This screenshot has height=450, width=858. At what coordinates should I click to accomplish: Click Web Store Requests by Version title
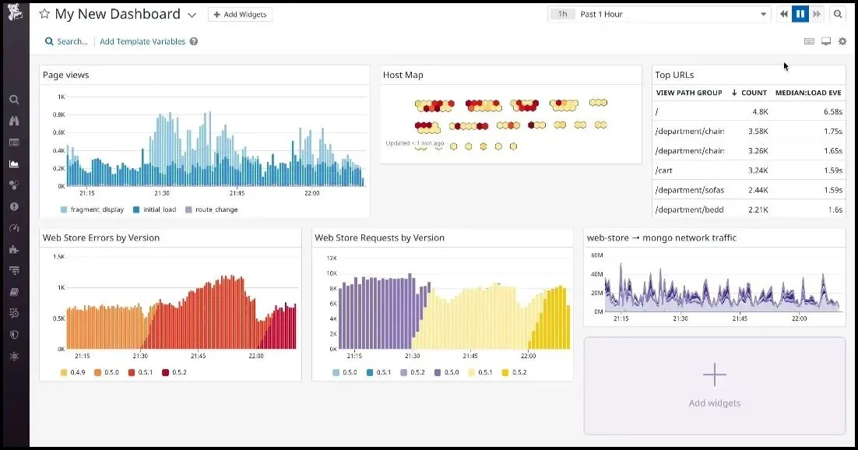click(380, 237)
